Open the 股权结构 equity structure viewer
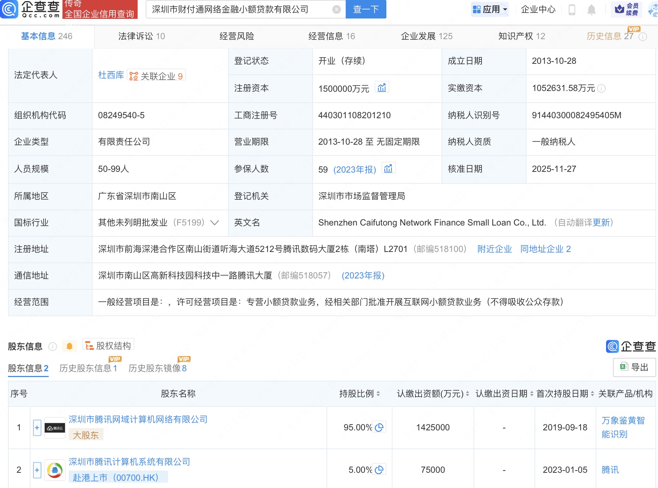The width and height of the screenshot is (658, 488). [x=108, y=345]
